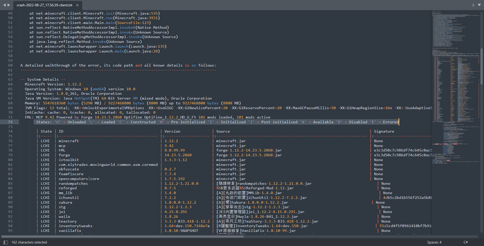Open the Spaces: 4 indentation menu
The width and height of the screenshot is (484, 246).
click(434, 242)
